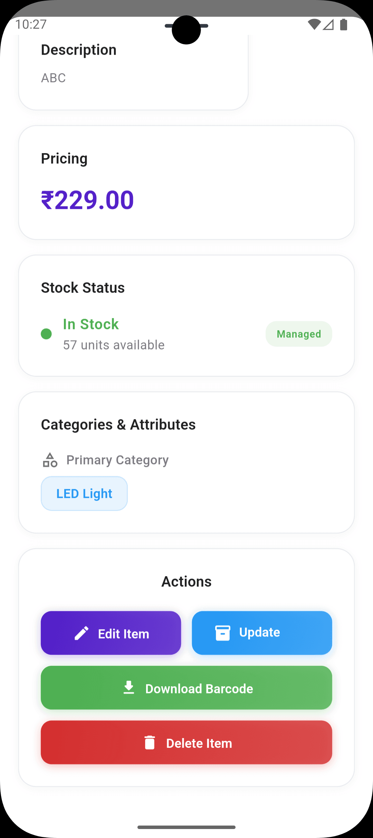This screenshot has height=838, width=373.
Task: Tap the Categories & Attributes heading
Action: [x=118, y=425]
